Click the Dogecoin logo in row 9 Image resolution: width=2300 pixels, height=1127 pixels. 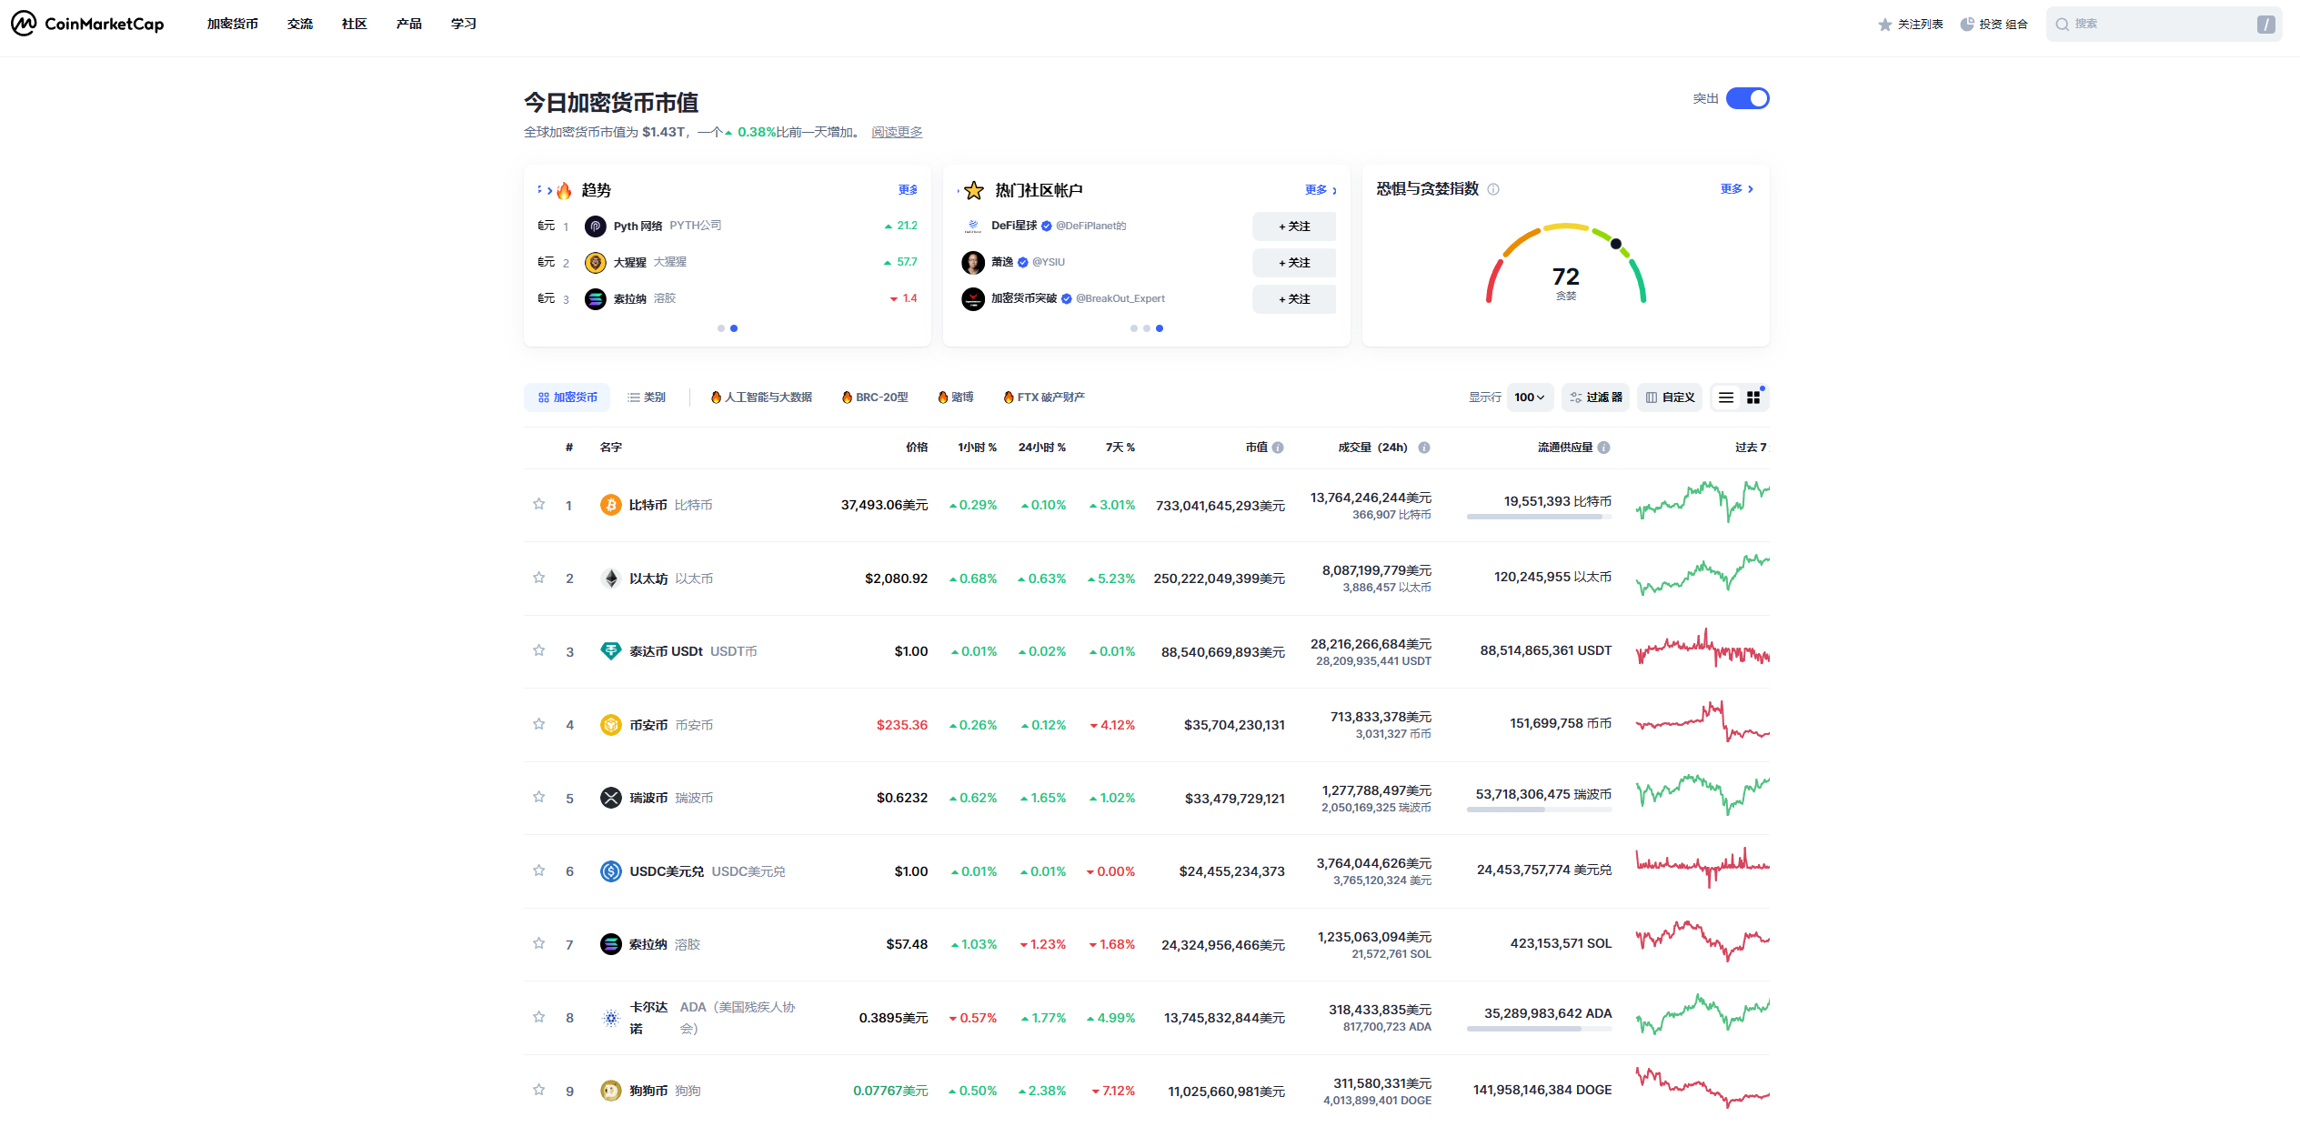[611, 1091]
